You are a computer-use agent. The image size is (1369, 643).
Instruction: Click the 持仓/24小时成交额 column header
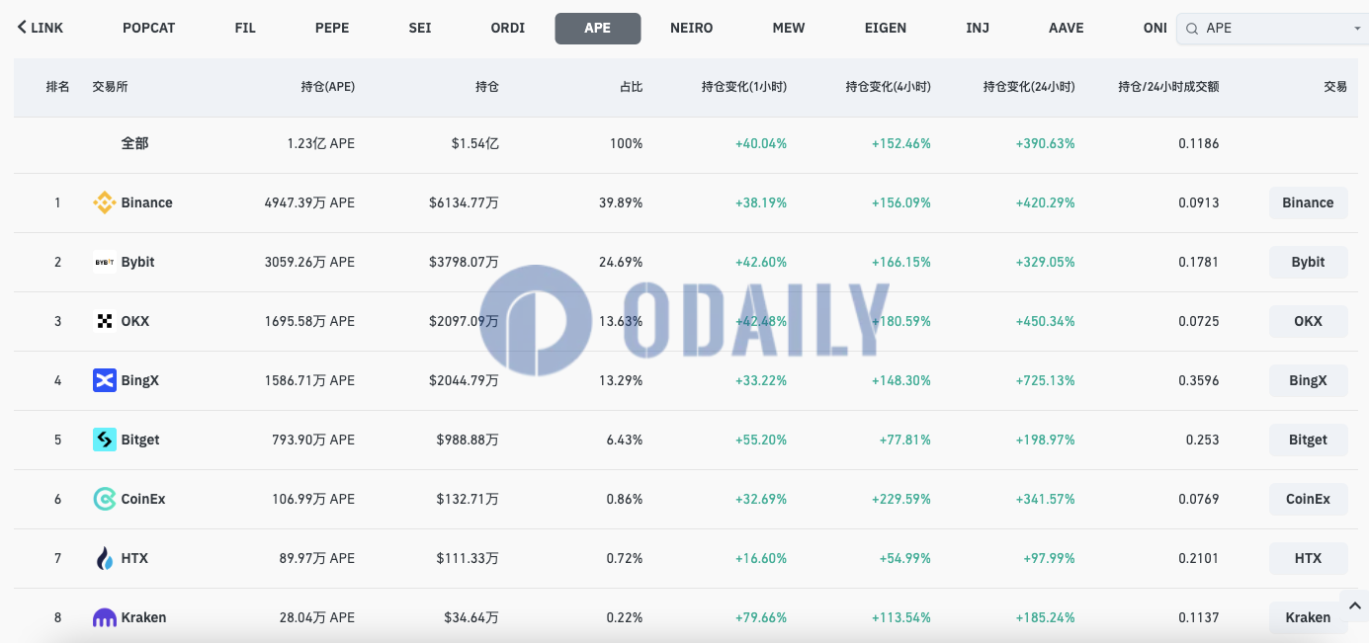1168,87
